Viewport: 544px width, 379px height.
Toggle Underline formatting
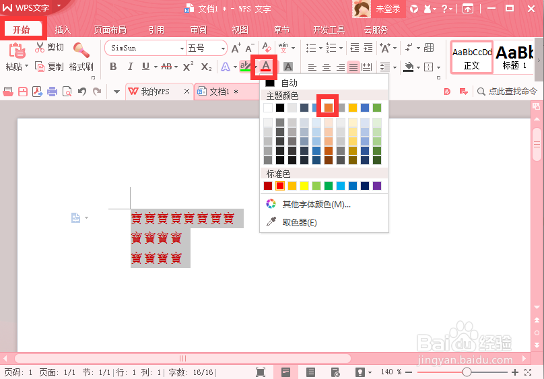coord(145,67)
